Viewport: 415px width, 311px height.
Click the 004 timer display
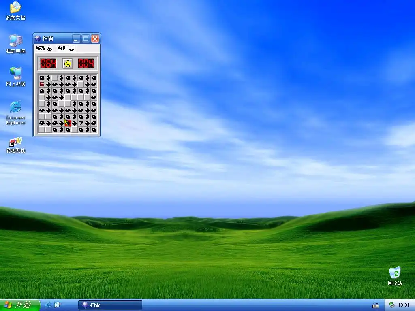pos(86,64)
